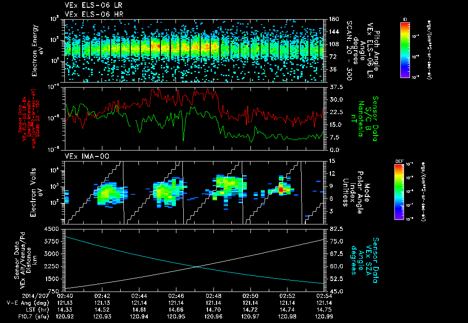
Task: Select the 'VEx ELS-06 HR' title line
Action: [94, 14]
